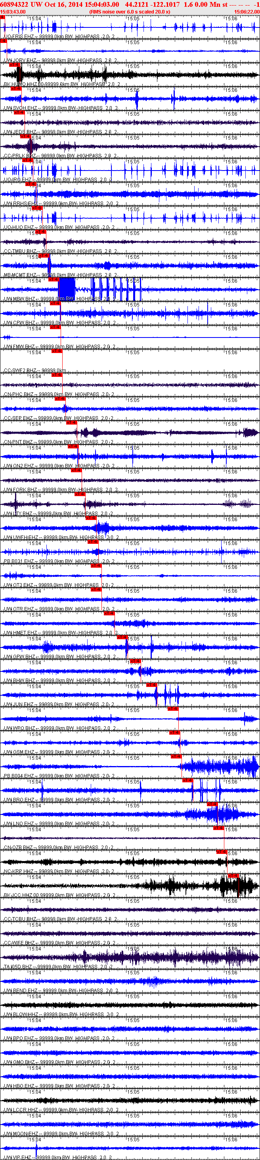This screenshot has height=1160, width=260.
Task: Click the event ID 60894322 in header
Action: pyautogui.click(x=14, y=4)
